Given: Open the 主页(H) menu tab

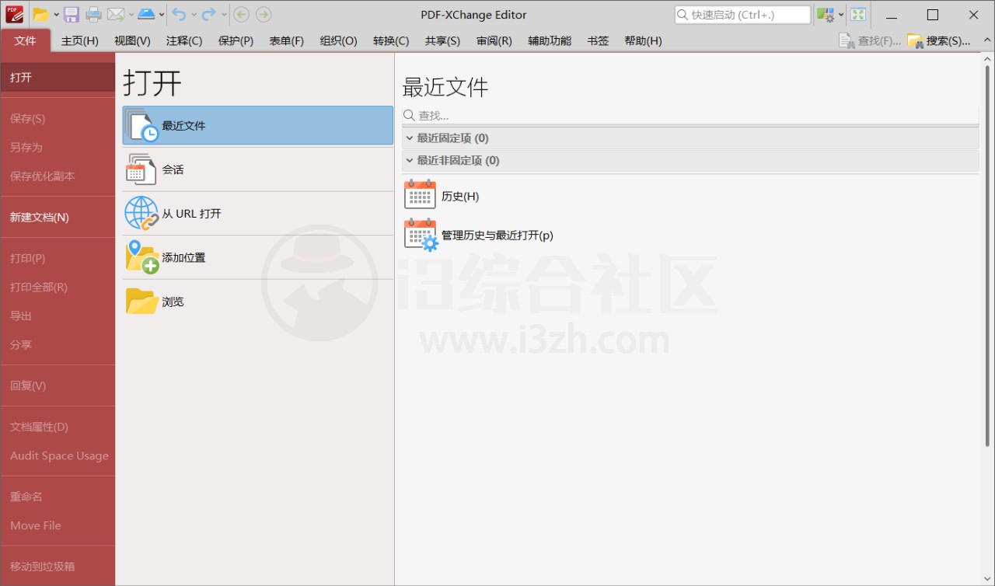Looking at the screenshot, I should click(80, 40).
